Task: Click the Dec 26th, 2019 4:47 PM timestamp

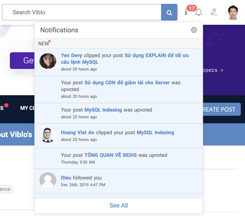Action: [x=83, y=185]
